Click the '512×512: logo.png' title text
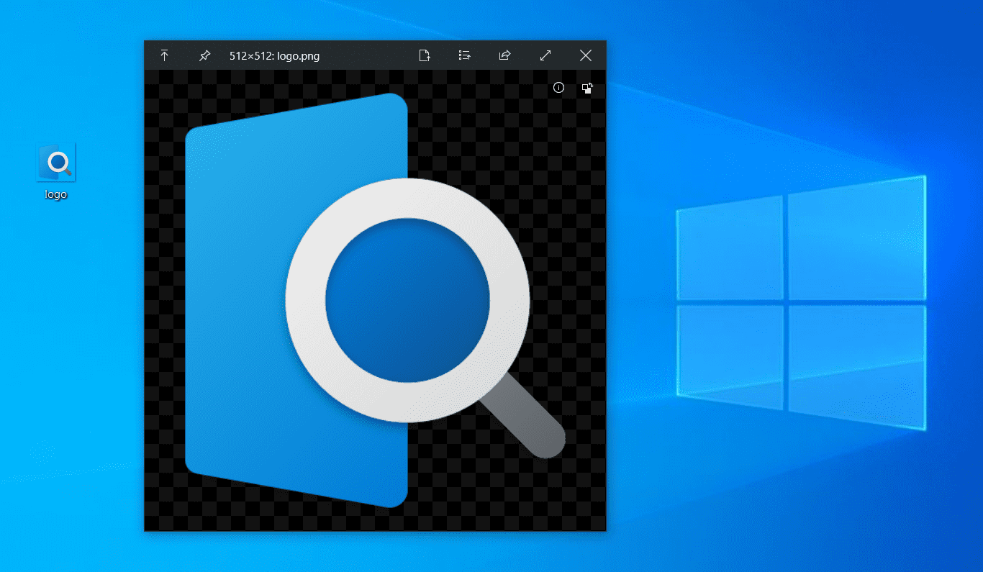 point(274,56)
